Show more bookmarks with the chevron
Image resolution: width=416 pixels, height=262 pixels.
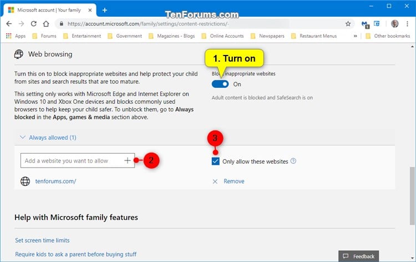tap(355, 36)
